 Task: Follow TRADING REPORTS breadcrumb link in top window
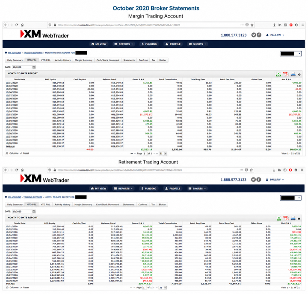pos(33,53)
